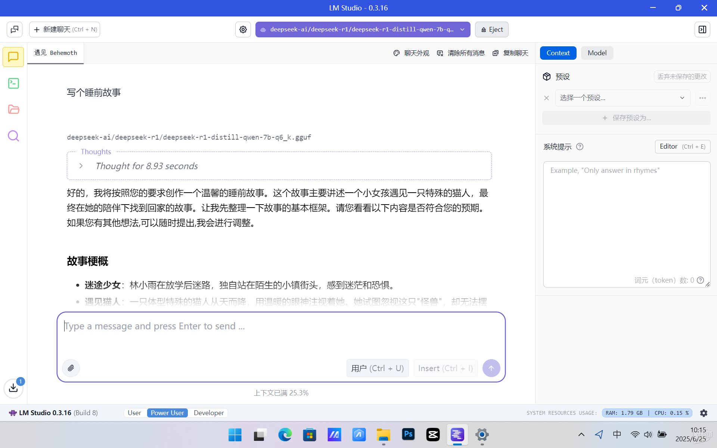
Task: Click the model filename text above response
Action: (189, 137)
